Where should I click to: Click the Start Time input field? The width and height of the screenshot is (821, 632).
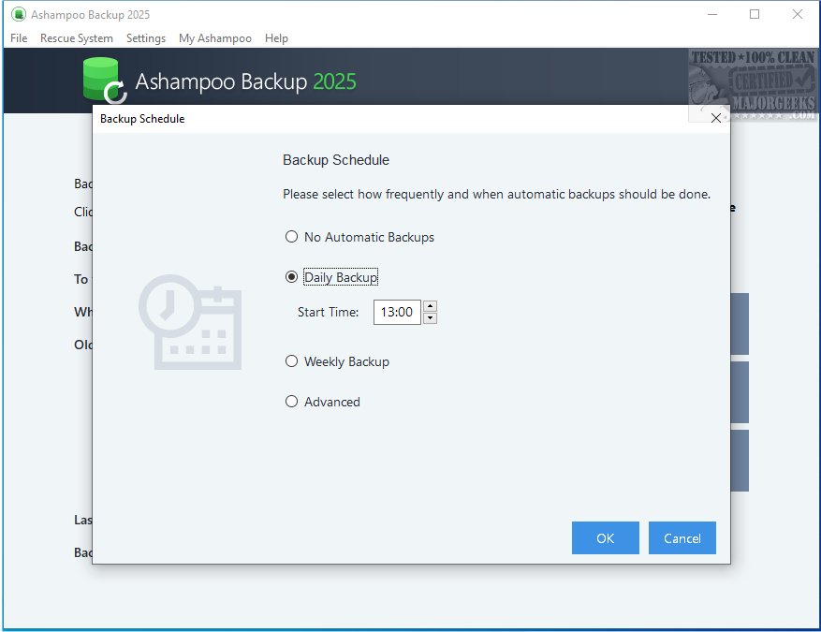pyautogui.click(x=397, y=312)
